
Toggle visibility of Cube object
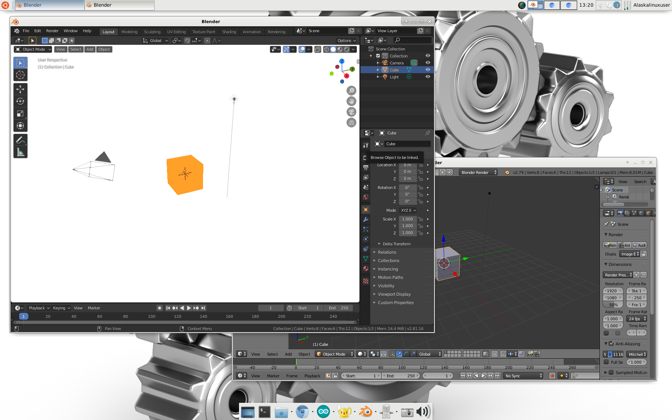(x=428, y=70)
